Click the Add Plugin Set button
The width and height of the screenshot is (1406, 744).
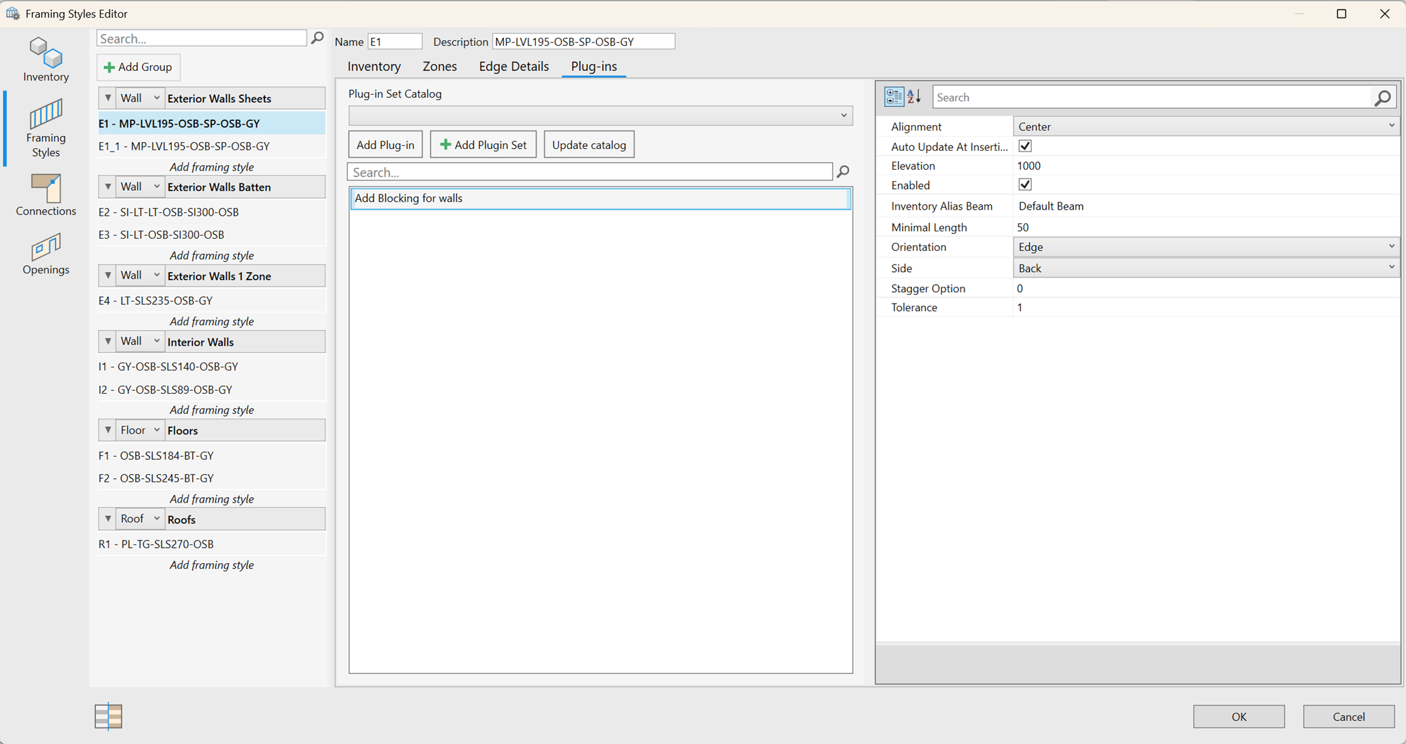(x=483, y=145)
